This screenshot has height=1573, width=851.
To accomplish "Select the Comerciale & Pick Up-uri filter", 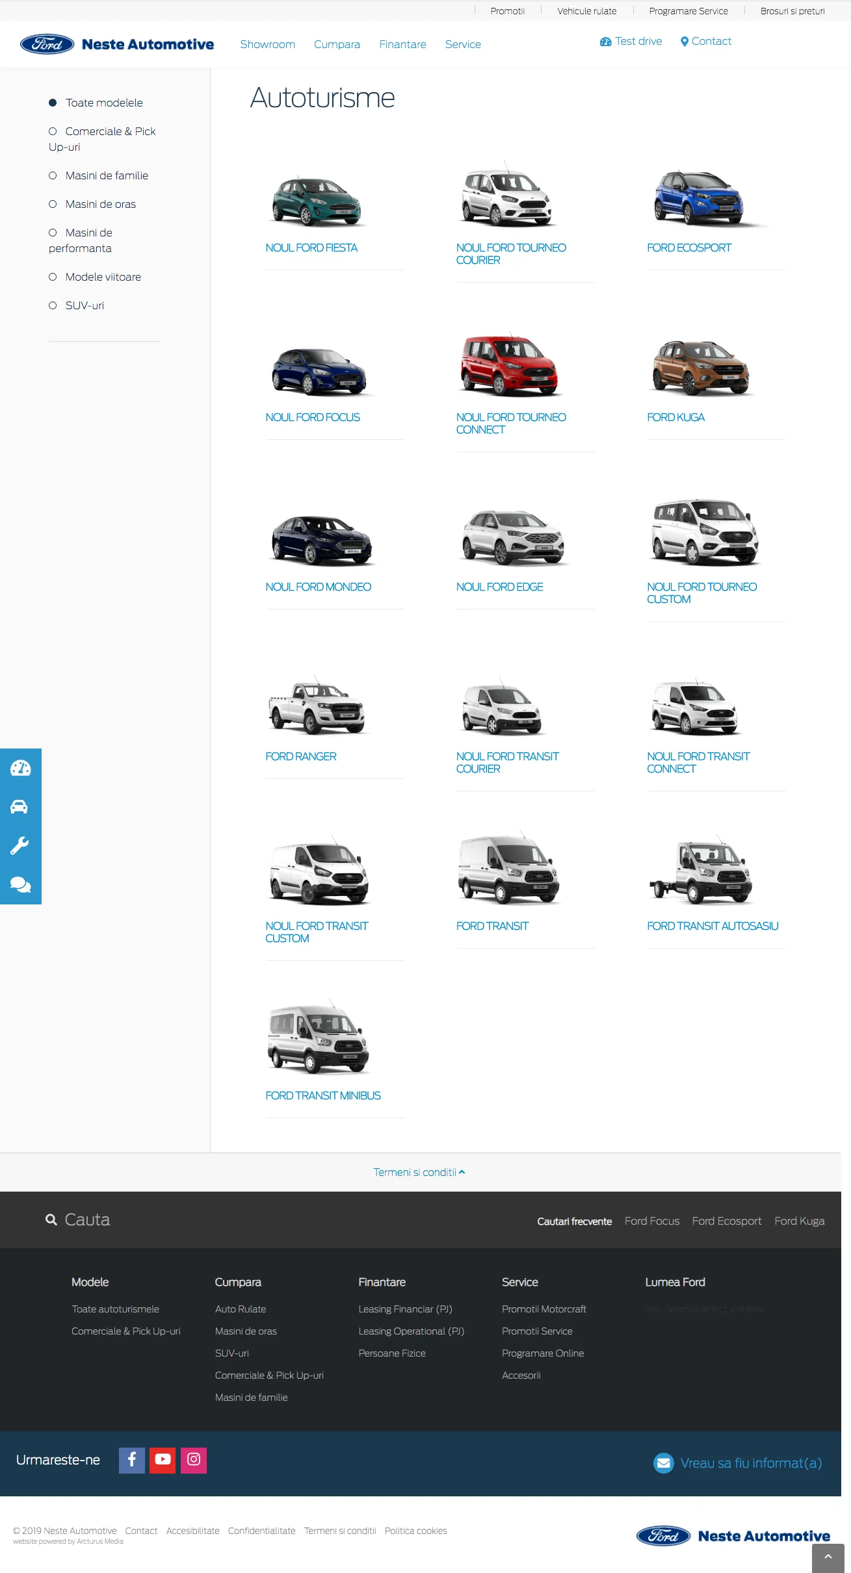I will pos(102,139).
